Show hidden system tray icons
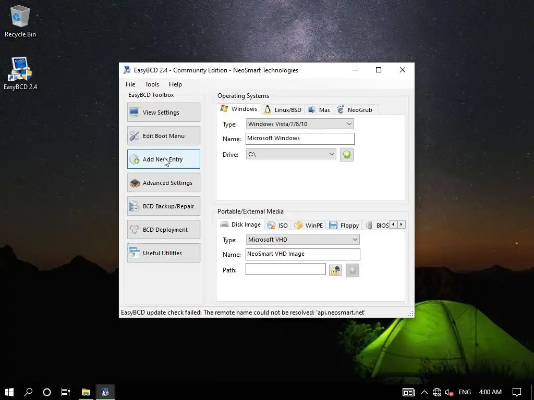The image size is (534, 400). (x=424, y=392)
